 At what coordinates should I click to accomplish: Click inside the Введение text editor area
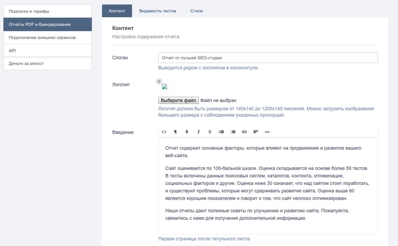pos(268,186)
